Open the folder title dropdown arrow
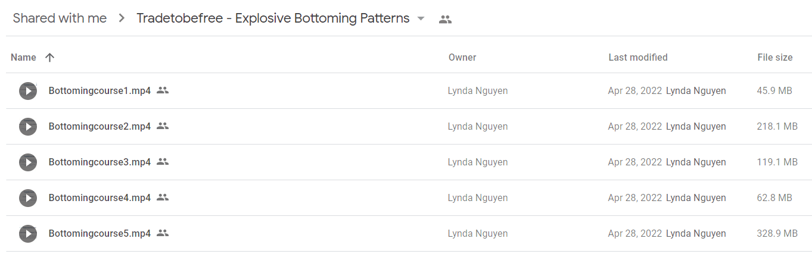The height and width of the screenshot is (254, 812). pyautogui.click(x=421, y=18)
